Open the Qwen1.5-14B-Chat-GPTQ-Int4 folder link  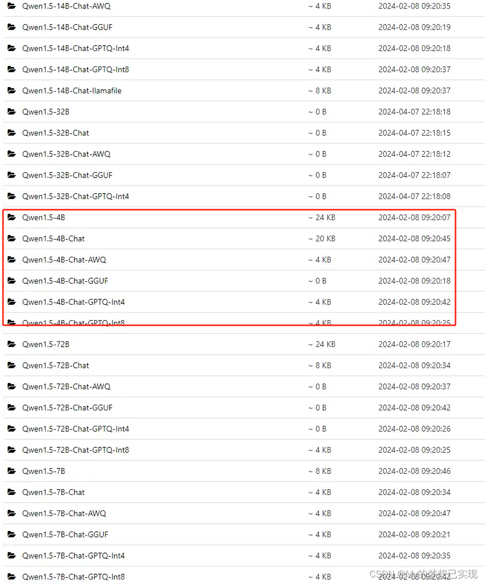(75, 49)
